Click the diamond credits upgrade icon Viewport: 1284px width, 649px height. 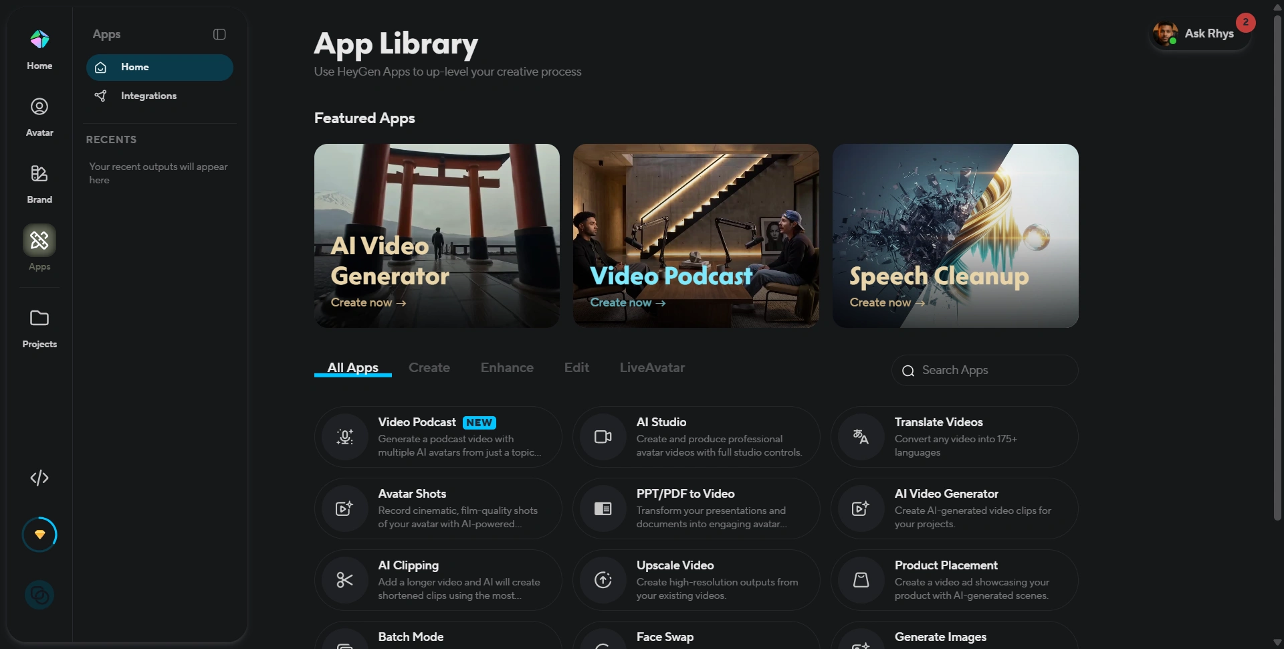(x=39, y=535)
